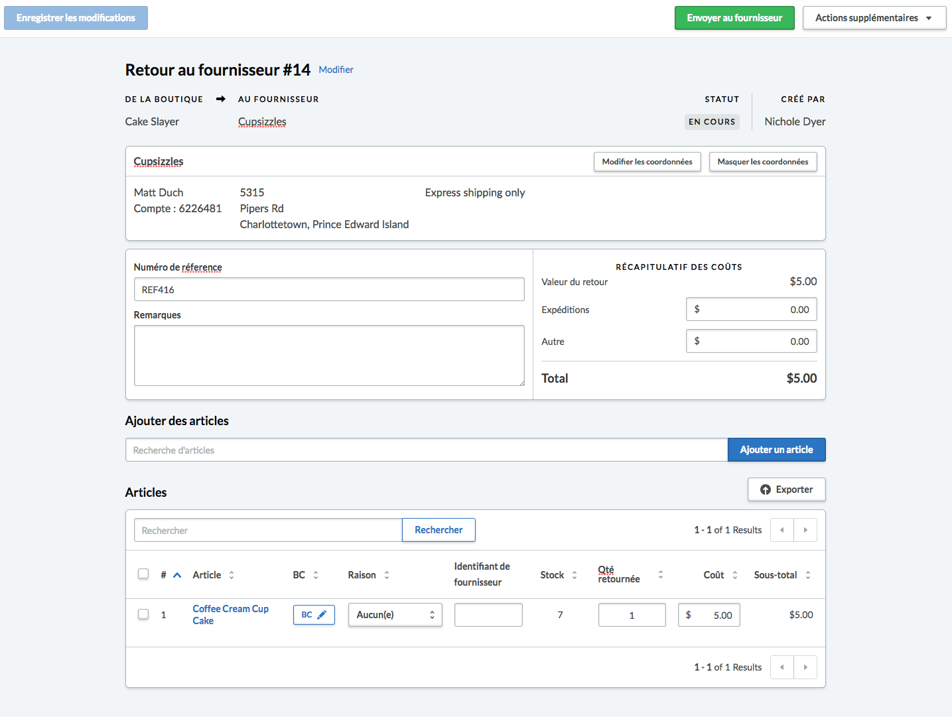This screenshot has height=717, width=952.
Task: Sort by the # column arrow
Action: [x=177, y=575]
